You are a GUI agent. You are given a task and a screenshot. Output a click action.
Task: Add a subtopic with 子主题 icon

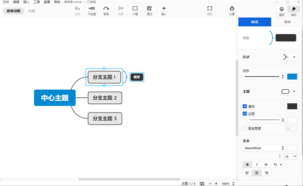click(91, 9)
